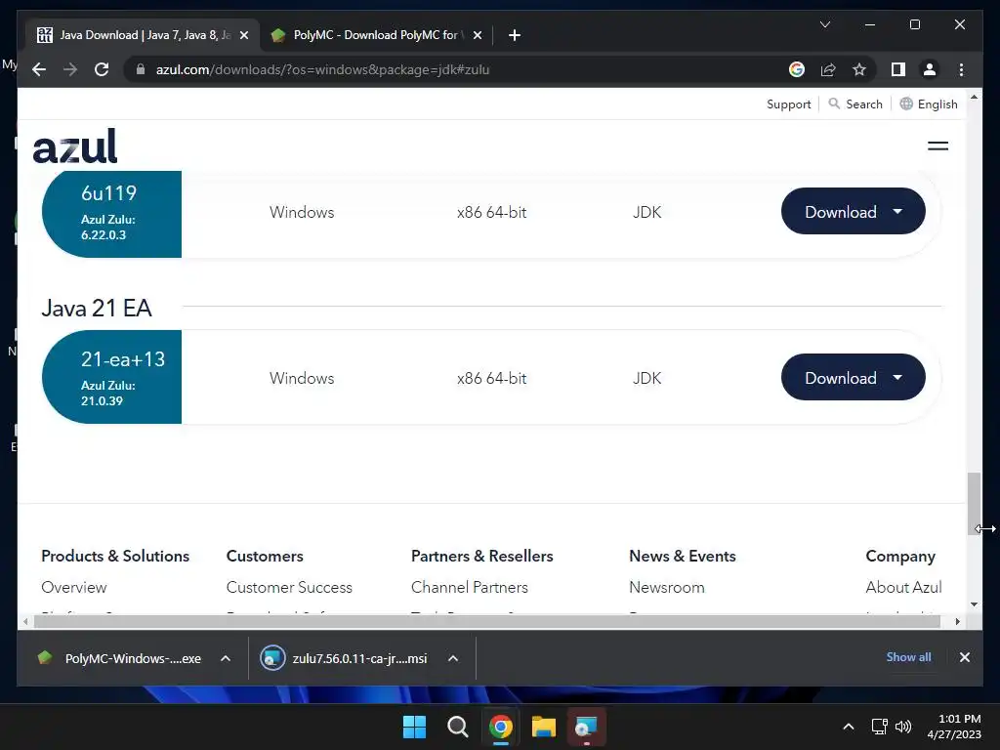
Task: Expand options for zulu7.56.0.11 msi download
Action: coord(453,658)
